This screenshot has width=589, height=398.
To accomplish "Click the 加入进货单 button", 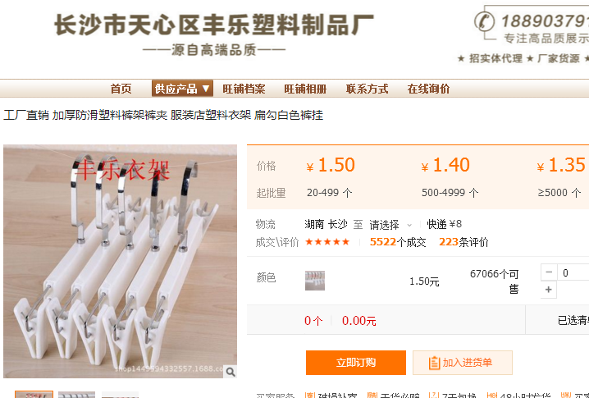I will click(x=463, y=362).
